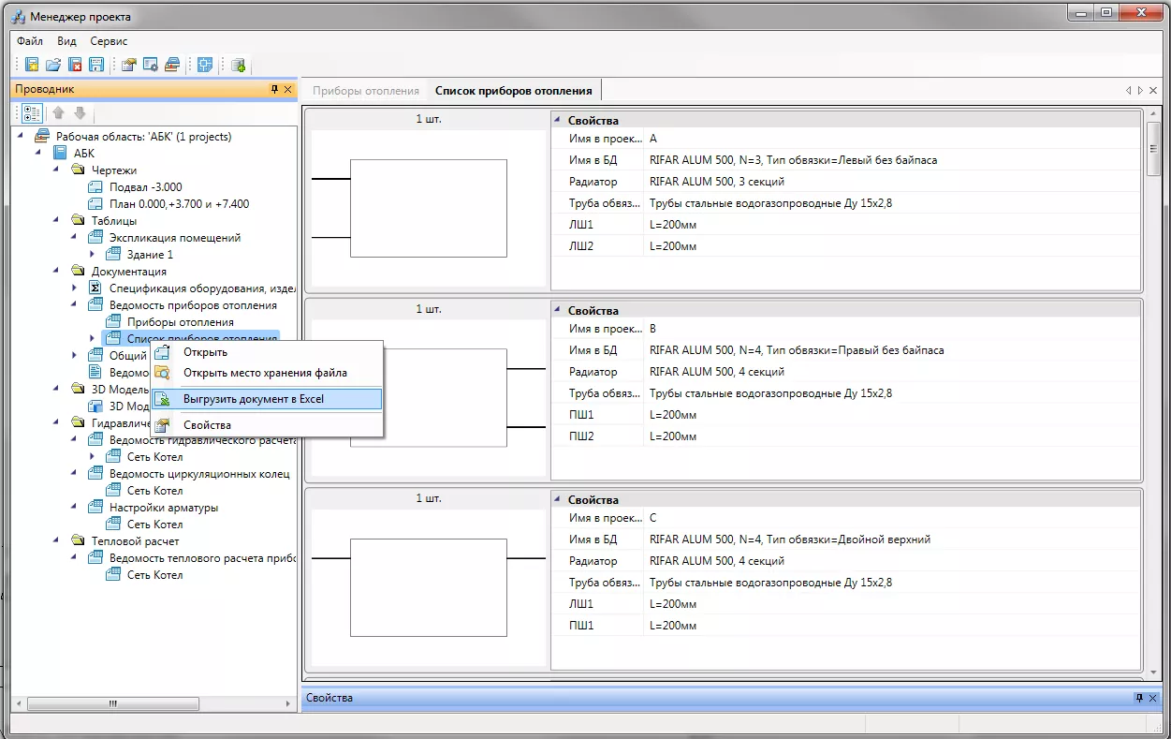The image size is (1171, 739).
Task: Click the open project folder icon
Action: coord(53,65)
